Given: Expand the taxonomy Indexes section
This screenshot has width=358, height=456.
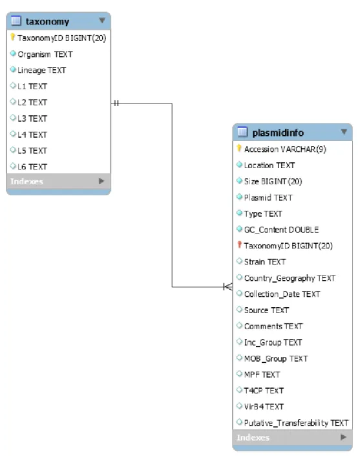Looking at the screenshot, I should tap(101, 181).
